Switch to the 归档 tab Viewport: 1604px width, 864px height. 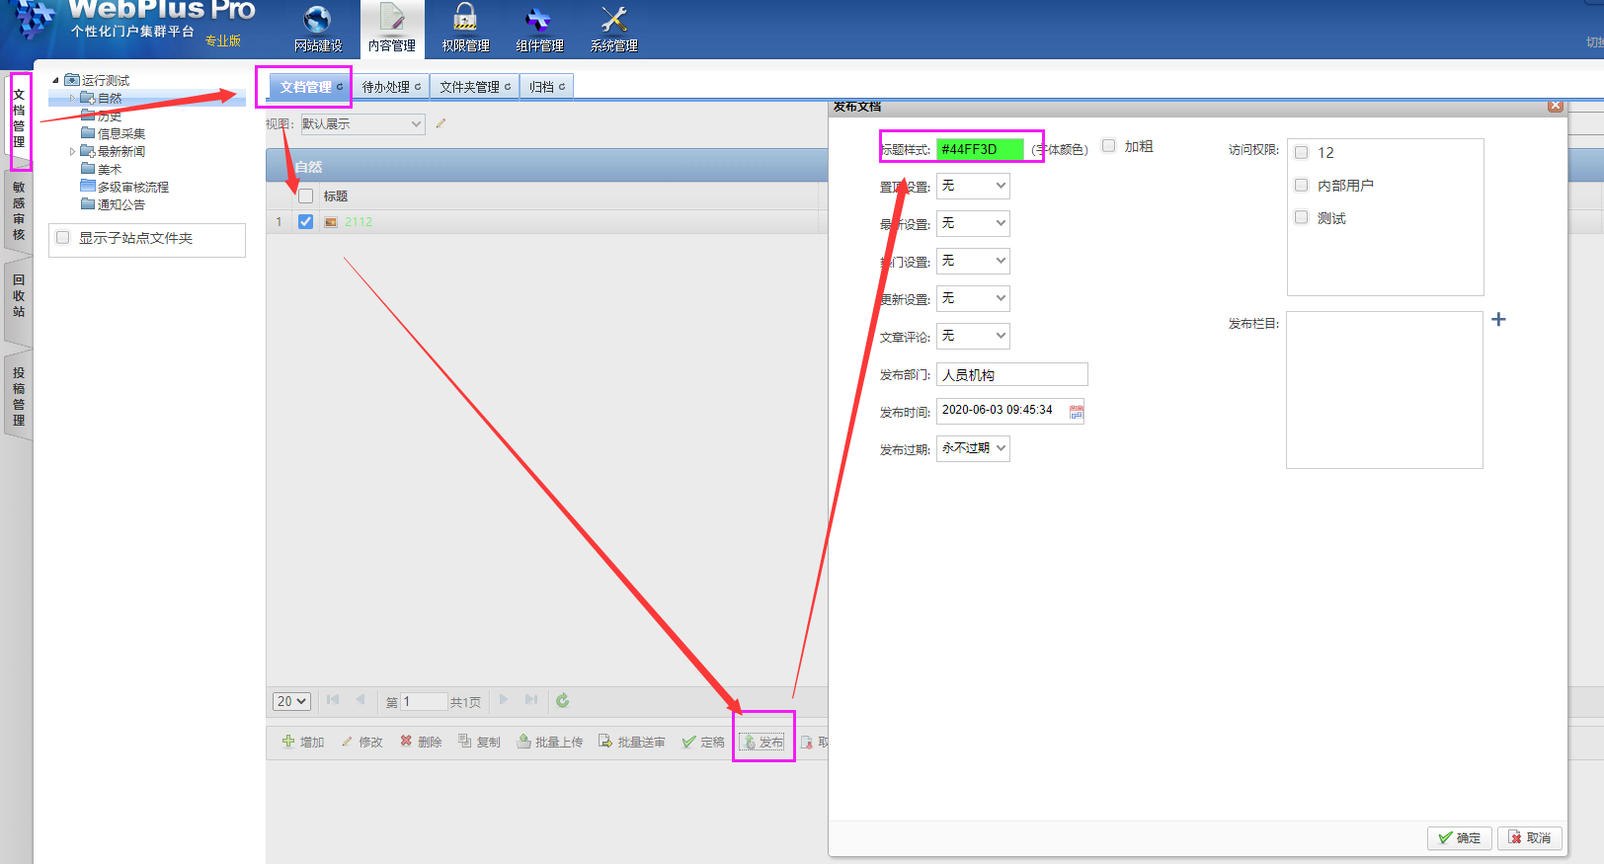[546, 87]
